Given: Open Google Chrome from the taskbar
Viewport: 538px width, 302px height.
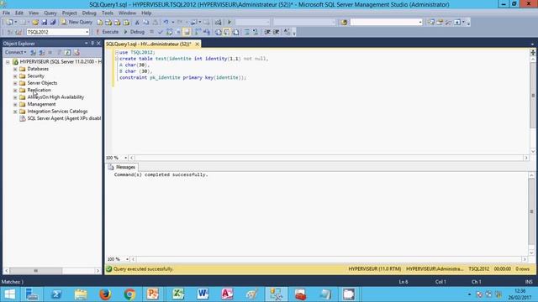Looking at the screenshot, I should point(129,294).
